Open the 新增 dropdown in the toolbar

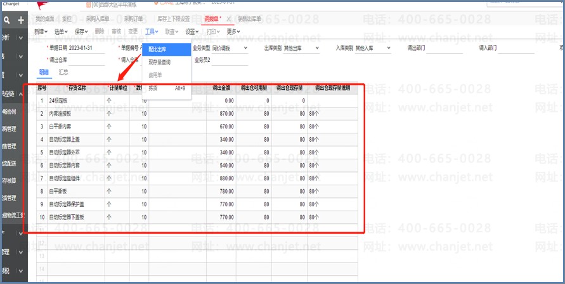click(x=41, y=31)
